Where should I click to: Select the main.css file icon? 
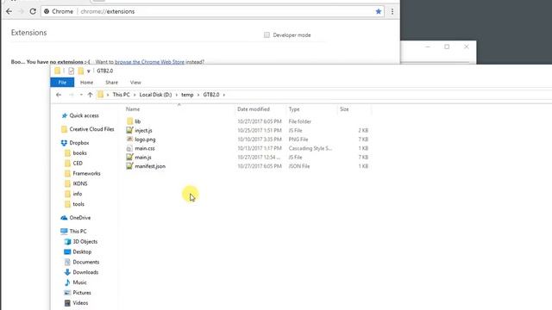click(130, 148)
